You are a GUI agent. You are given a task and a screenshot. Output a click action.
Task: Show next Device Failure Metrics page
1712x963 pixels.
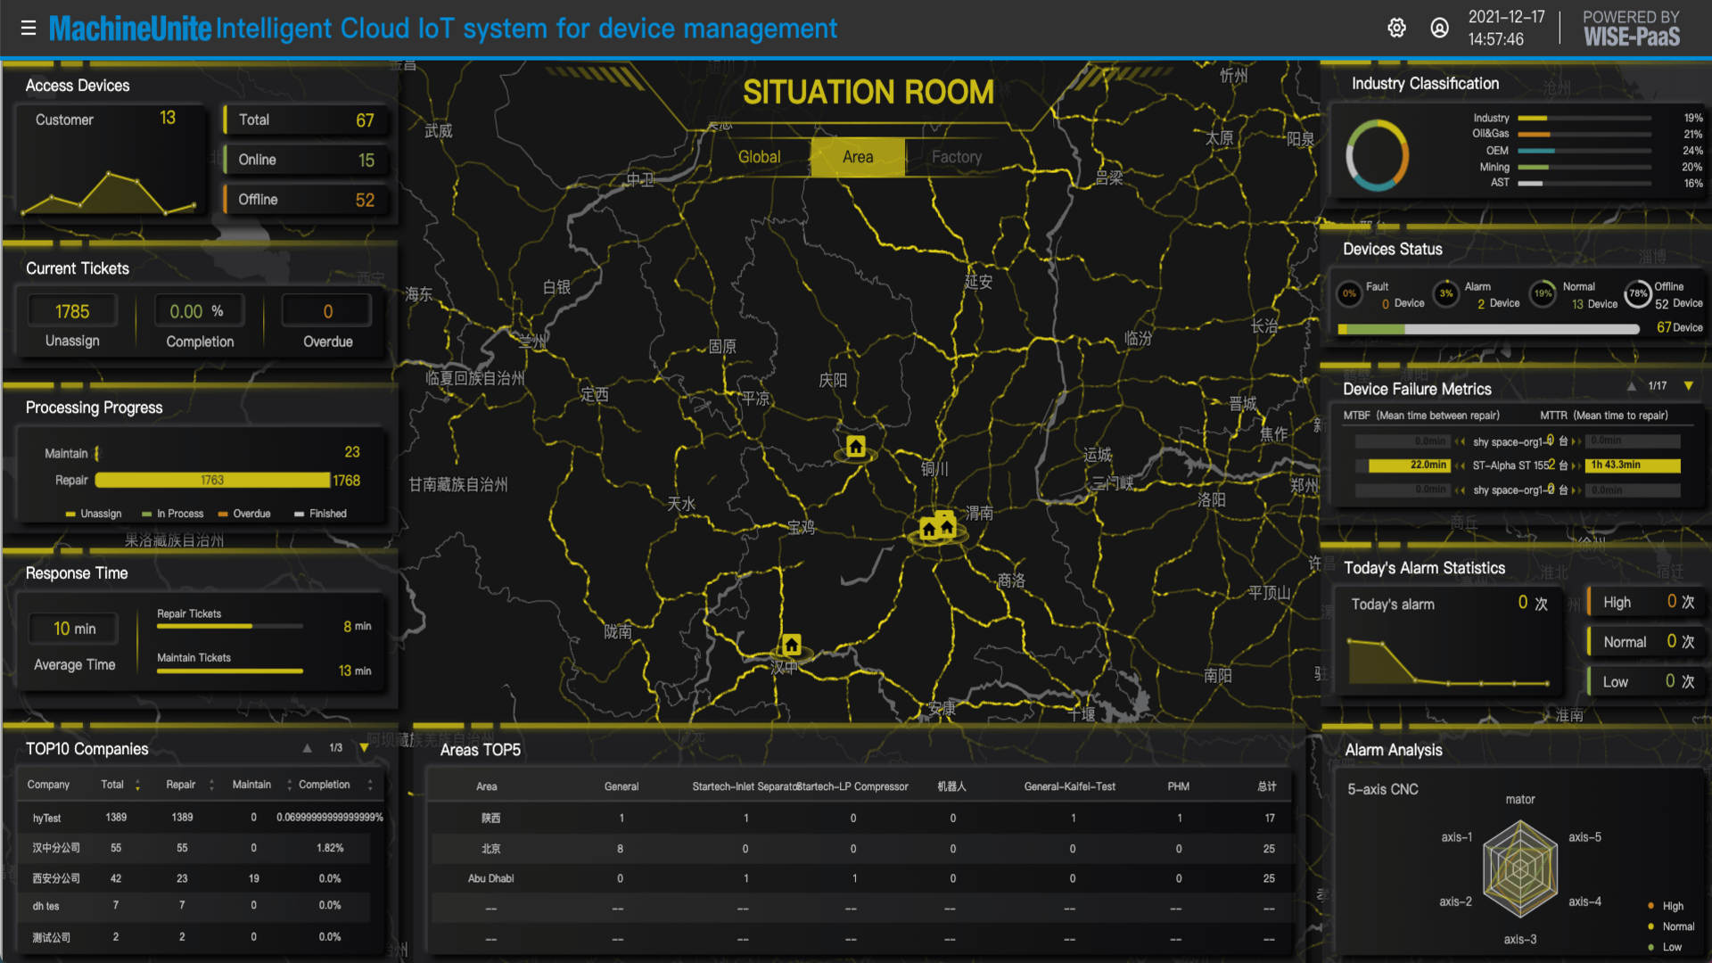[x=1688, y=386]
